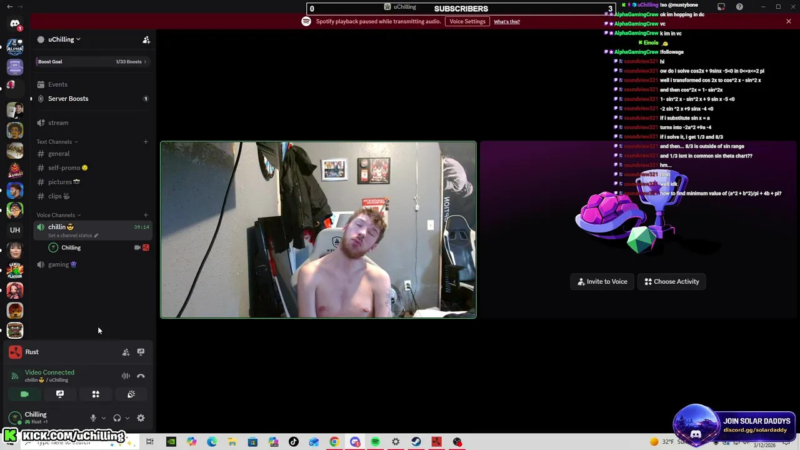Invite friends to Rust activity icon
800x450 pixels.
(126, 352)
